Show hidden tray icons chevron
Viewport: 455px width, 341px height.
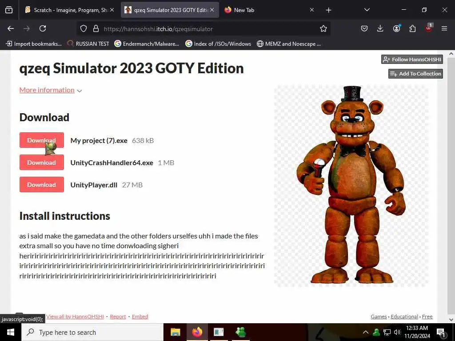(x=366, y=332)
